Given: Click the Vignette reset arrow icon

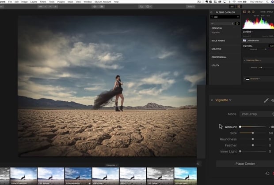Looking at the screenshot, I should point(267,174).
